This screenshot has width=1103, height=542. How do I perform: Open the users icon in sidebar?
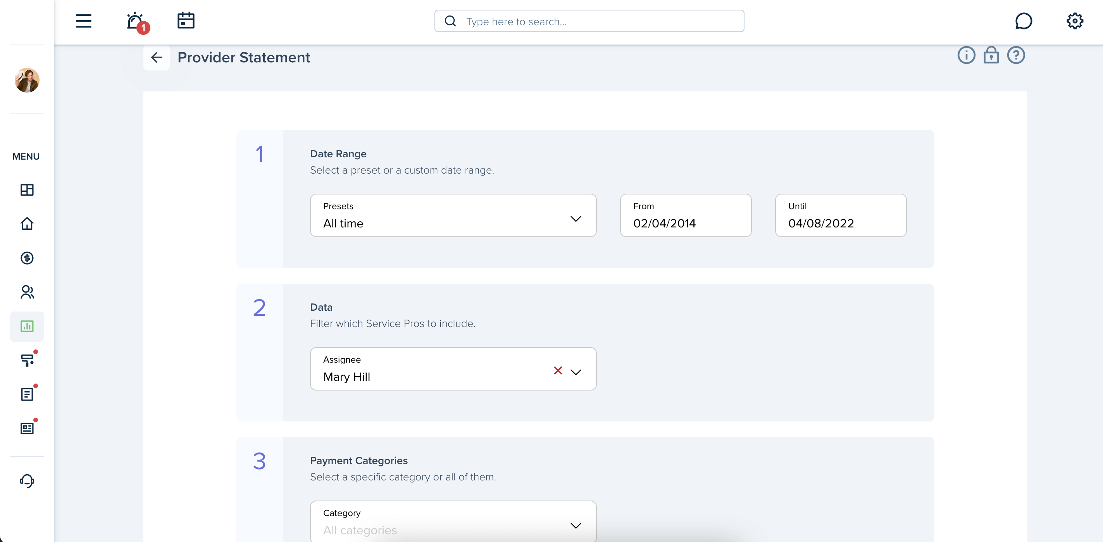pyautogui.click(x=27, y=292)
